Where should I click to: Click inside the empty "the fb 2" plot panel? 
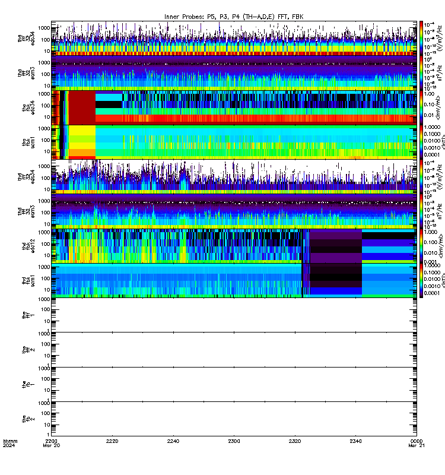(x=234, y=419)
